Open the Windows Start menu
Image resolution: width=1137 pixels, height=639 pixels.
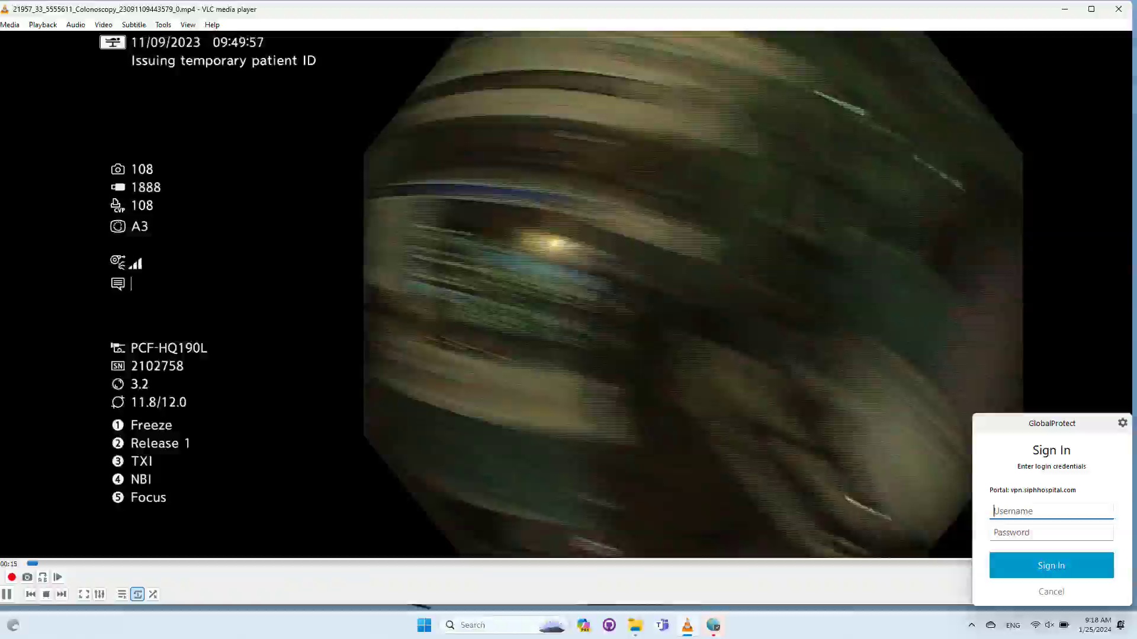pos(424,625)
